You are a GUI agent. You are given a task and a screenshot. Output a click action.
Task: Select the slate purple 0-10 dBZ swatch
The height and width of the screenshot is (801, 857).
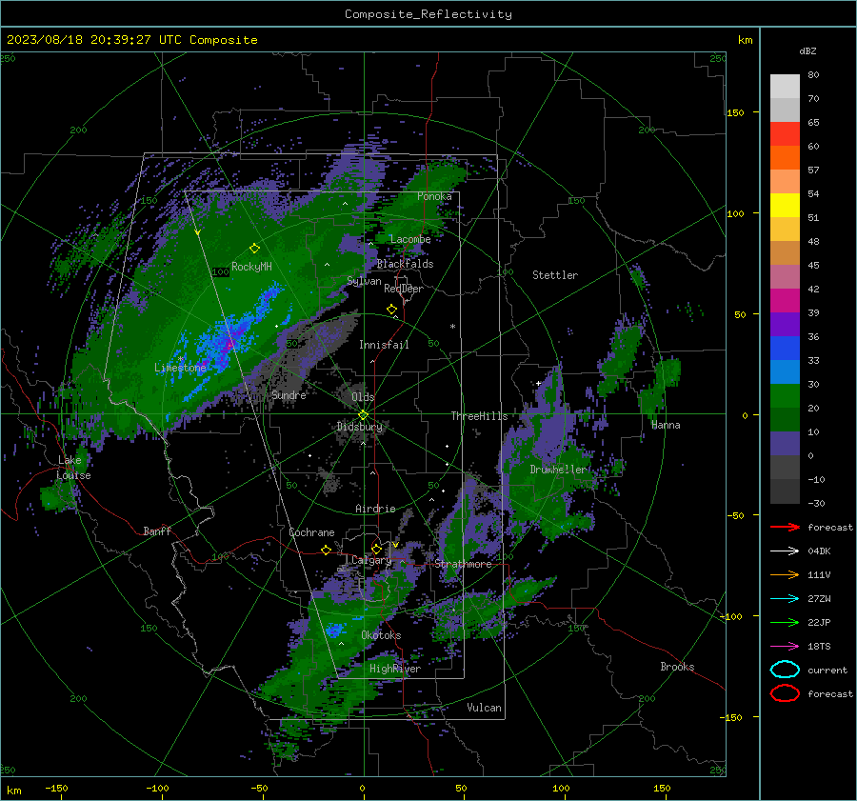[x=785, y=443]
